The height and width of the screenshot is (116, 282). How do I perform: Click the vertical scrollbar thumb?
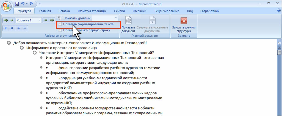[x=279, y=52]
